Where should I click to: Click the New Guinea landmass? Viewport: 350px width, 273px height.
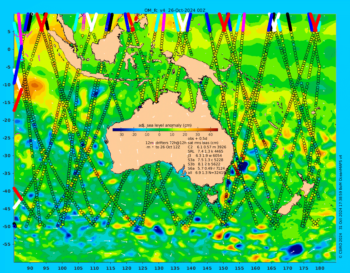tap(196, 66)
